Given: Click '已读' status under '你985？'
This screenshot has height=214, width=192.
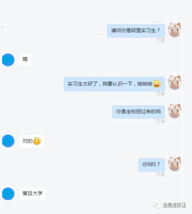Looking at the screenshot, I should pos(160,174).
